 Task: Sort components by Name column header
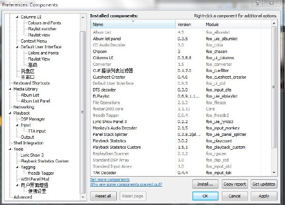[x=133, y=24]
